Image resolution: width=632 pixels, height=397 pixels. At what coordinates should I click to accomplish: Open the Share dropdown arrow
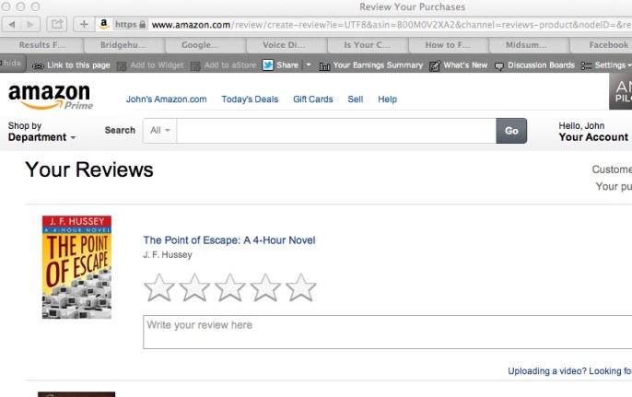coord(309,64)
